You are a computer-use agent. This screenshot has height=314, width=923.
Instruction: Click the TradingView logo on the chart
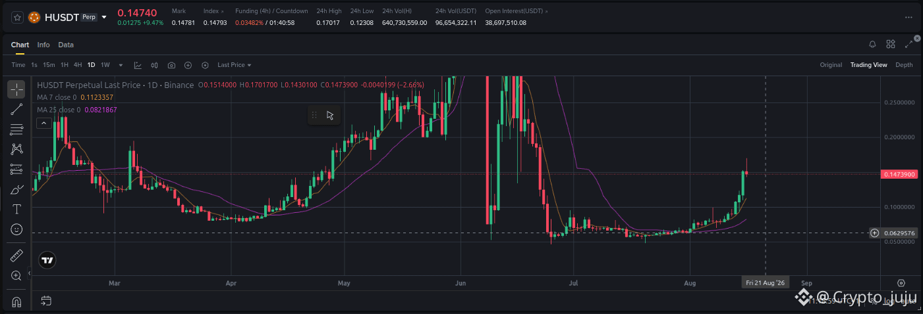[47, 260]
